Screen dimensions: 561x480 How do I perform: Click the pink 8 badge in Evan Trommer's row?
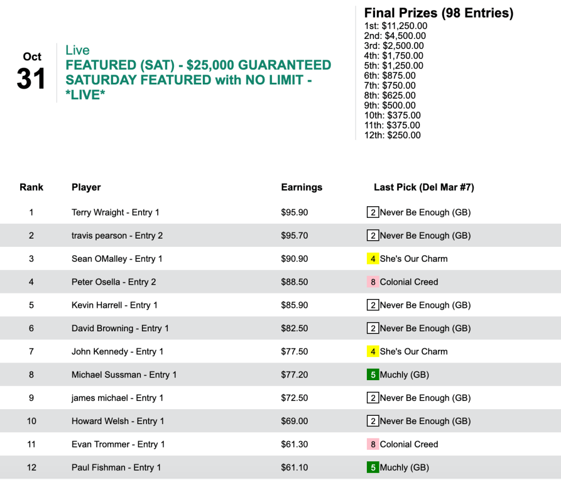coord(373,444)
